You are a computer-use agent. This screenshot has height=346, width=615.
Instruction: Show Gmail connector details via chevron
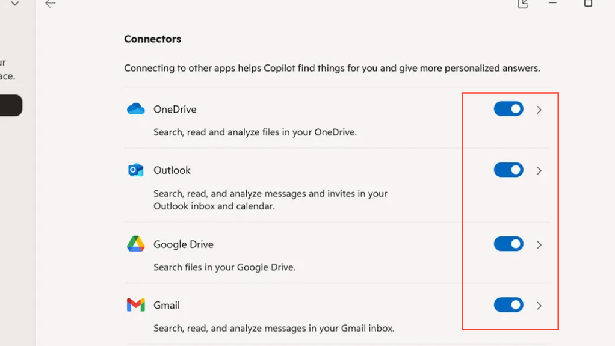(x=539, y=306)
